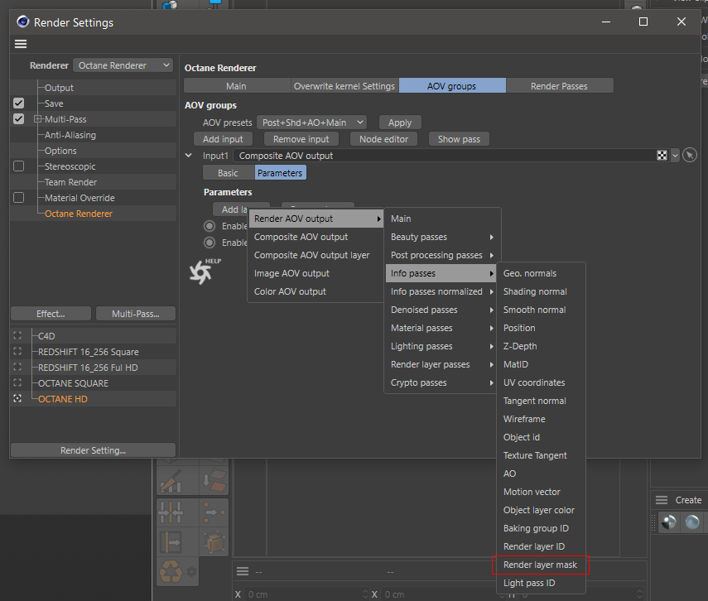Screen dimensions: 708x601
Task: Open the AOV presets dropdown
Action: click(312, 123)
